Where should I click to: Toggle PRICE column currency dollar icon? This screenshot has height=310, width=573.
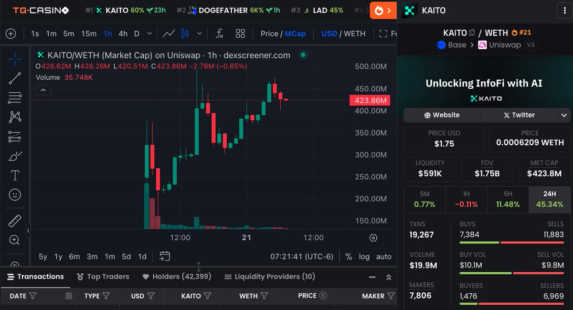(323, 296)
